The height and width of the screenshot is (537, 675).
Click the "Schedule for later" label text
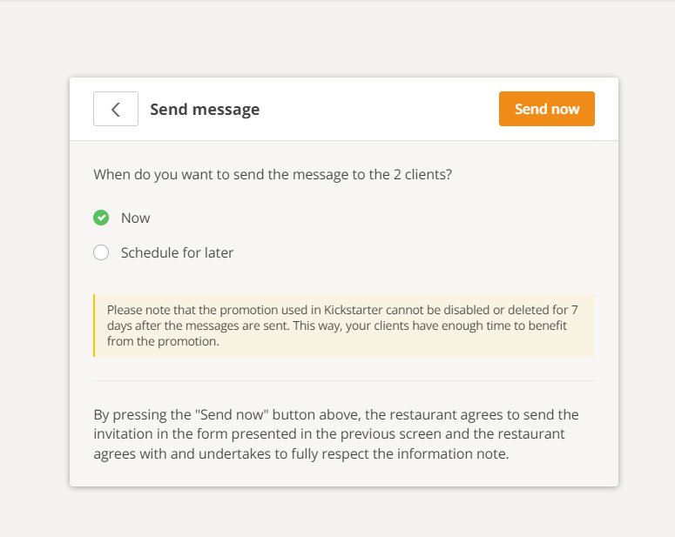[177, 252]
